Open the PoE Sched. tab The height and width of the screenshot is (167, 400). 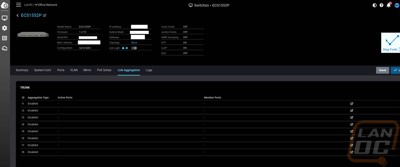104,70
